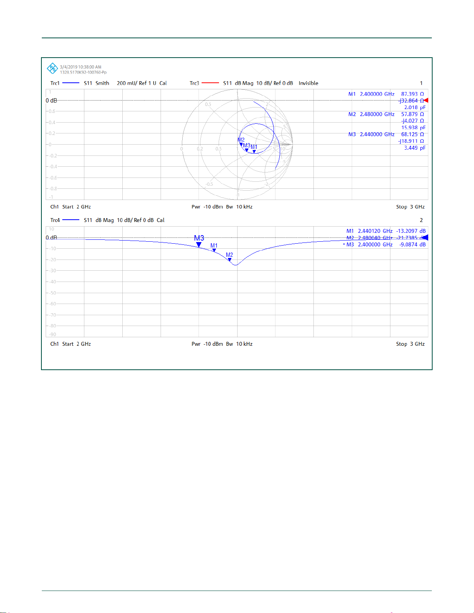Select marker M3 triangle on the Smith chart
Screen dimensions: 474x613
246,150
